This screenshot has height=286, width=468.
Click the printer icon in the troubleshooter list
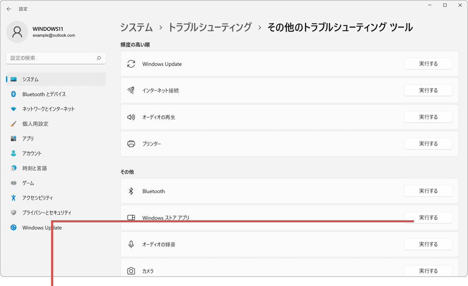pos(131,143)
